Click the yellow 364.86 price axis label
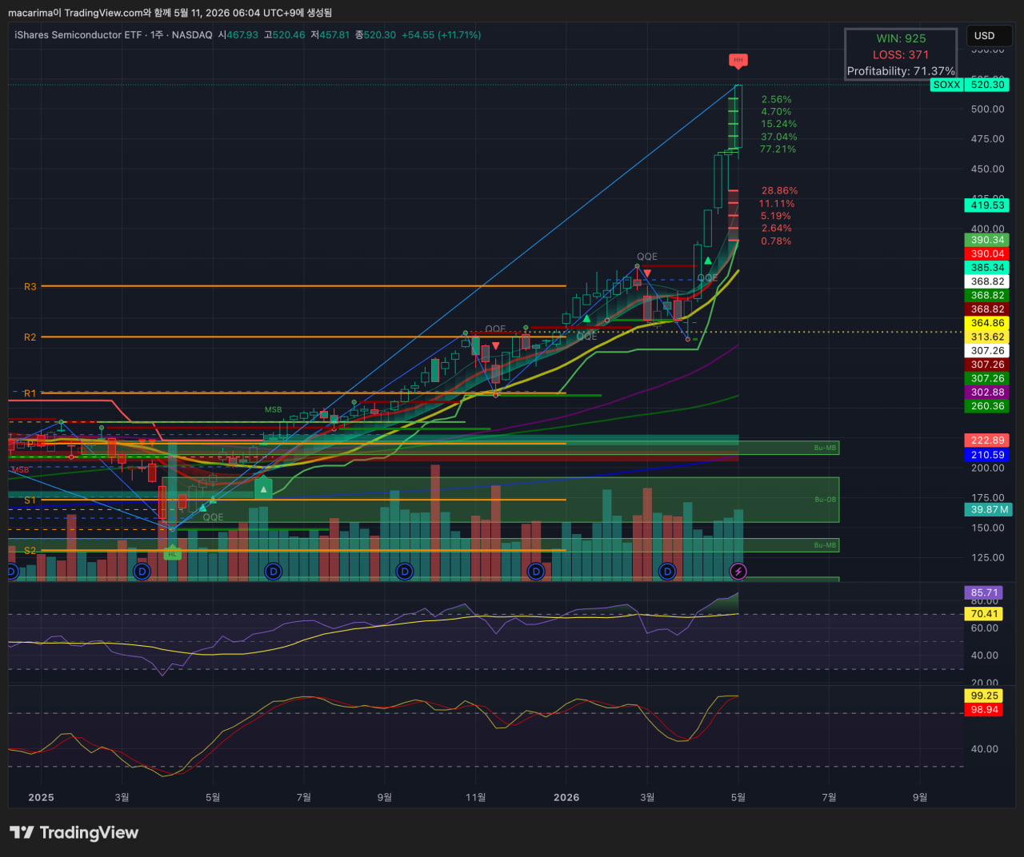 tap(987, 323)
